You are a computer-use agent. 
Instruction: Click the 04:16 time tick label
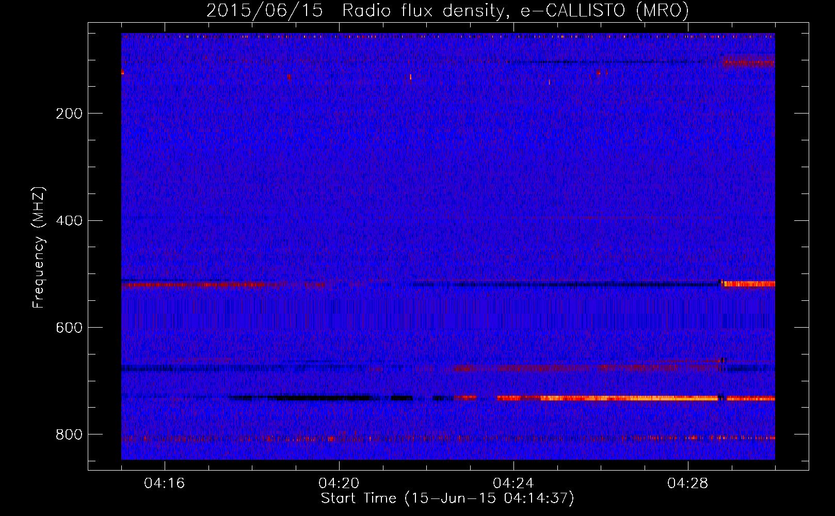pos(165,483)
